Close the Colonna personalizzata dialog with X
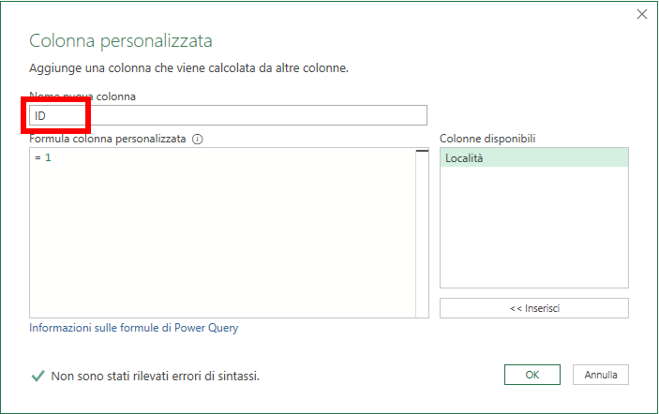The height and width of the screenshot is (414, 659). [642, 14]
